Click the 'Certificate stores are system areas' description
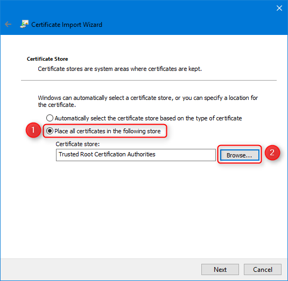This screenshot has width=288, height=281. (120, 69)
